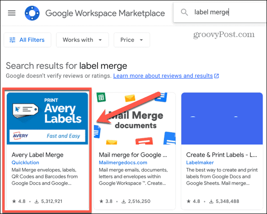Open the Labelmaker developer link
The image size is (267, 214).
200,163
